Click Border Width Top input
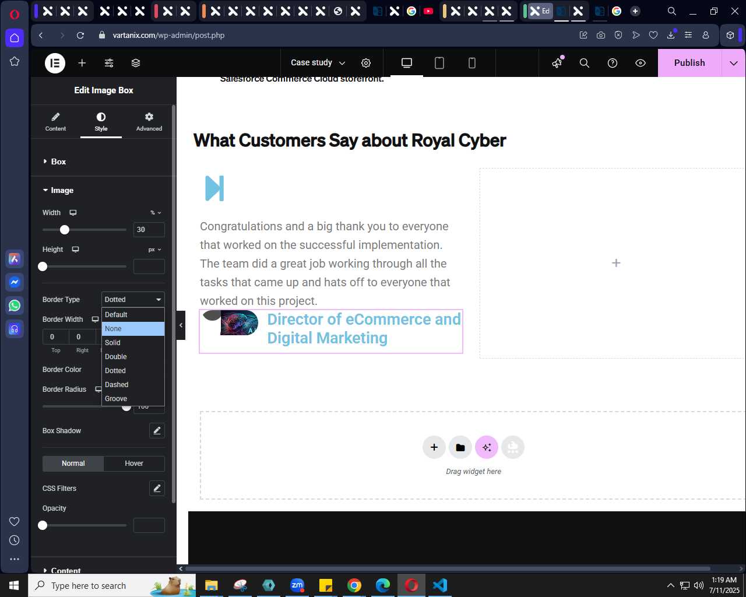This screenshot has width=746, height=597. (56, 337)
